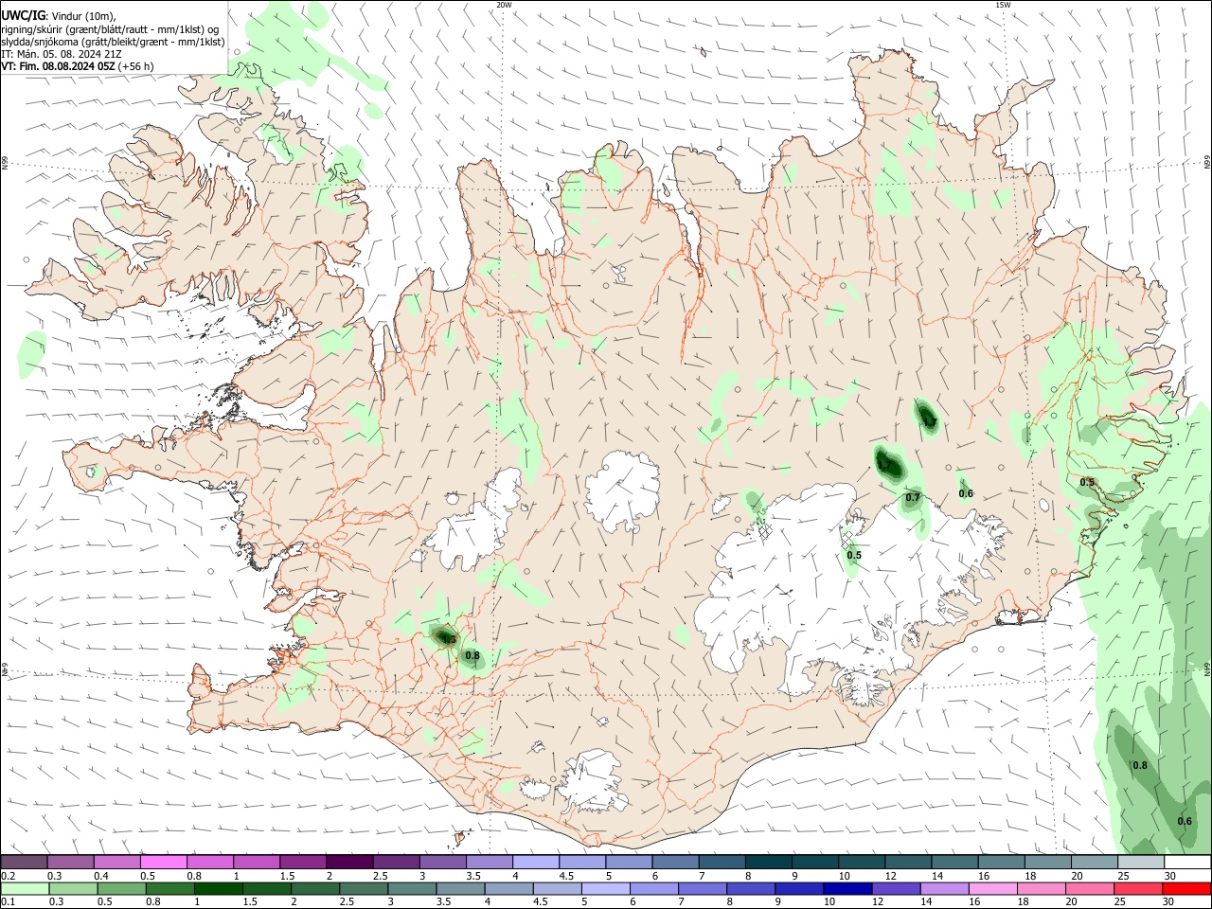Pick the 0.5 swatch on lower rain scale
The image size is (1212, 909).
pos(121,888)
